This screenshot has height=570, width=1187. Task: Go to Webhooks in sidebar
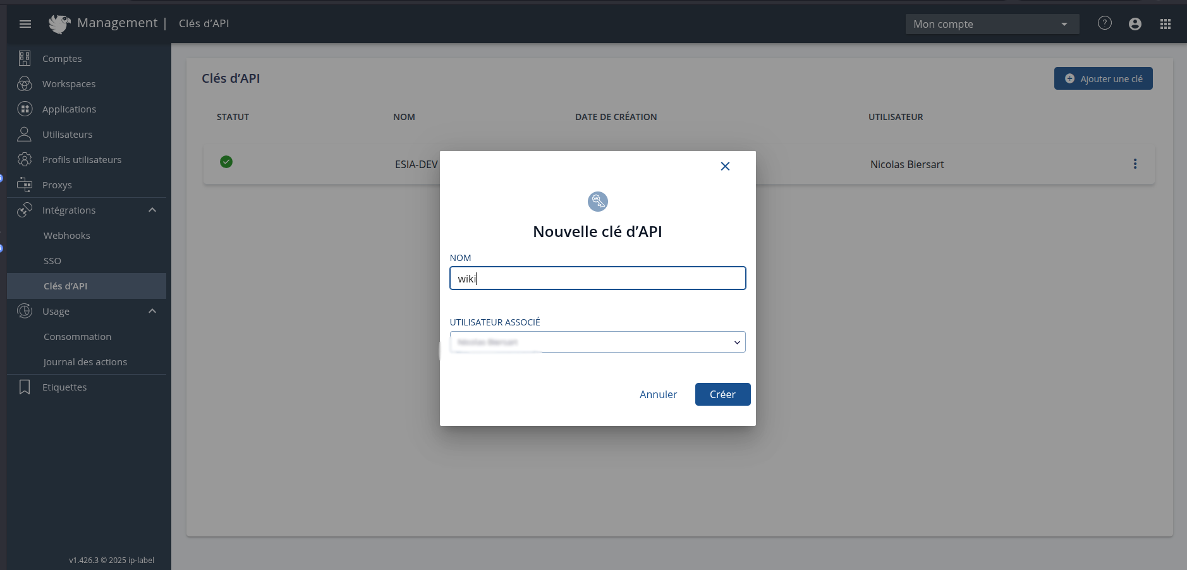(x=67, y=235)
